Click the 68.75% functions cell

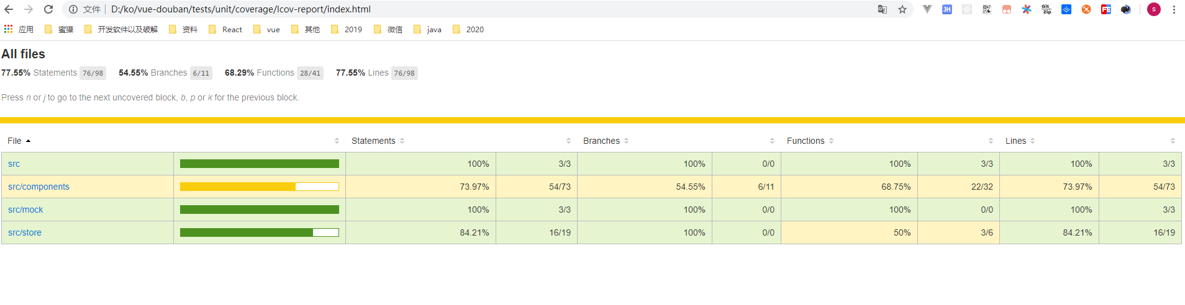(x=849, y=187)
